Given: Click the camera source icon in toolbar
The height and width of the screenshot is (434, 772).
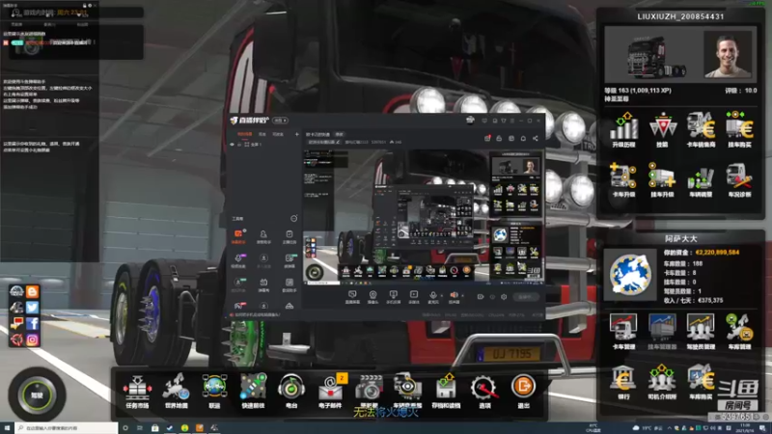Looking at the screenshot, I should coord(372,295).
